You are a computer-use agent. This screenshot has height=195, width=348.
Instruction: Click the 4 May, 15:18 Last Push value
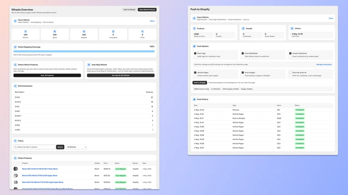pyautogui.click(x=297, y=34)
